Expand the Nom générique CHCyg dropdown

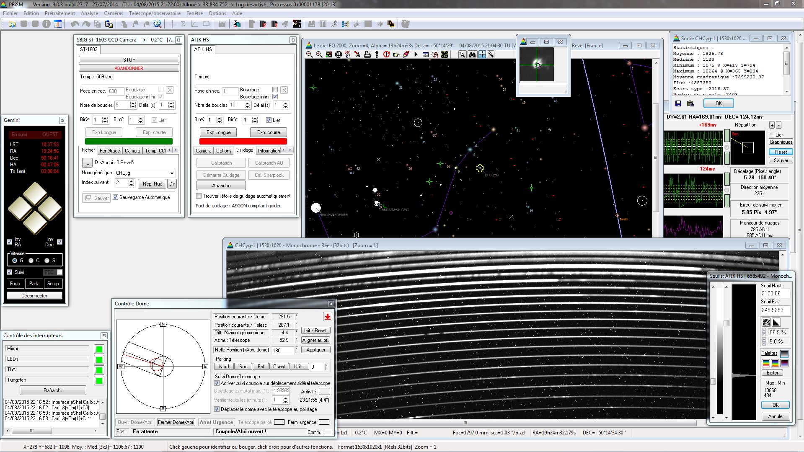coord(172,173)
